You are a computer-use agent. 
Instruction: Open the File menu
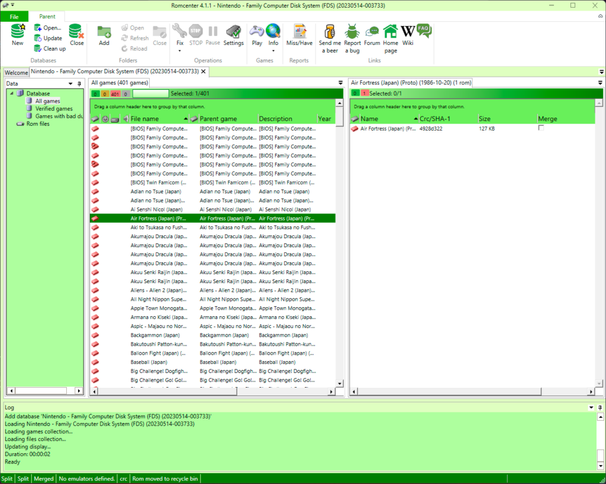[14, 17]
